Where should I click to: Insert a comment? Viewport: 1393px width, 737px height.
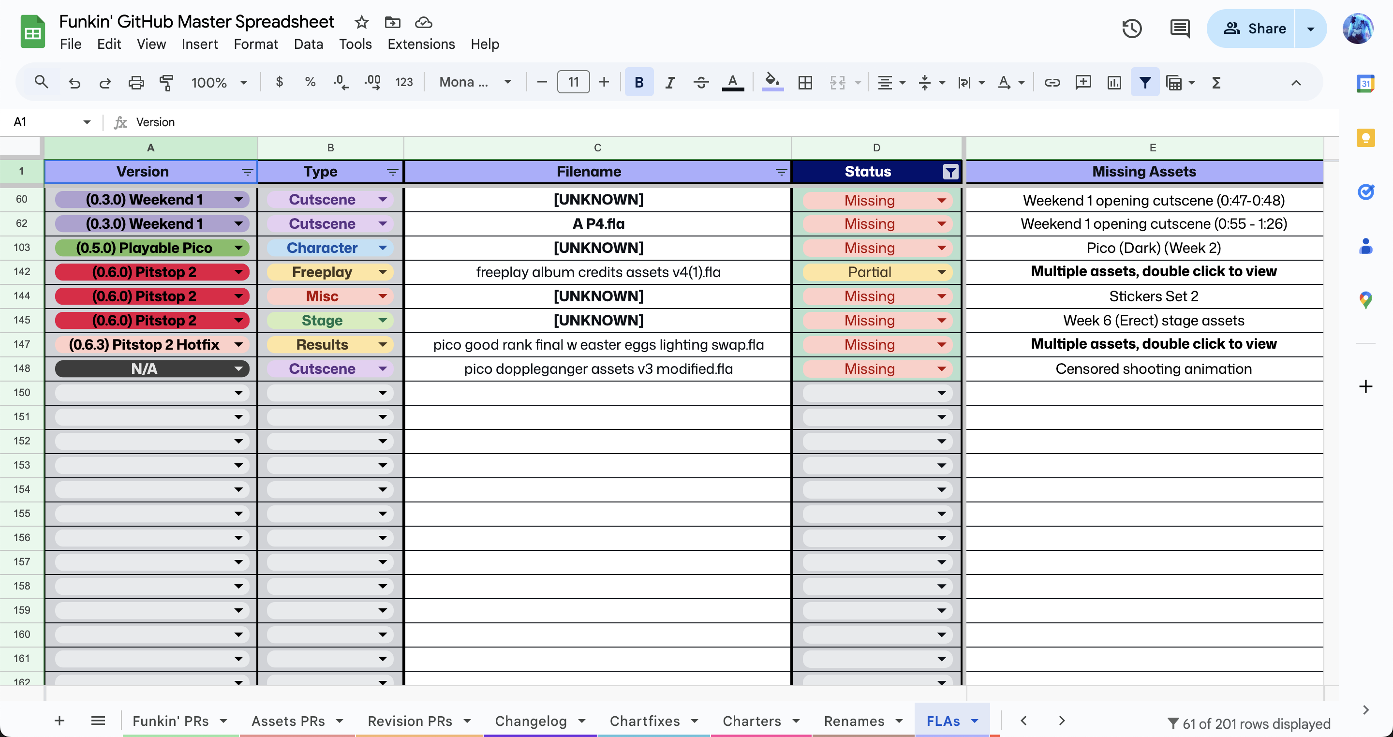point(1083,82)
